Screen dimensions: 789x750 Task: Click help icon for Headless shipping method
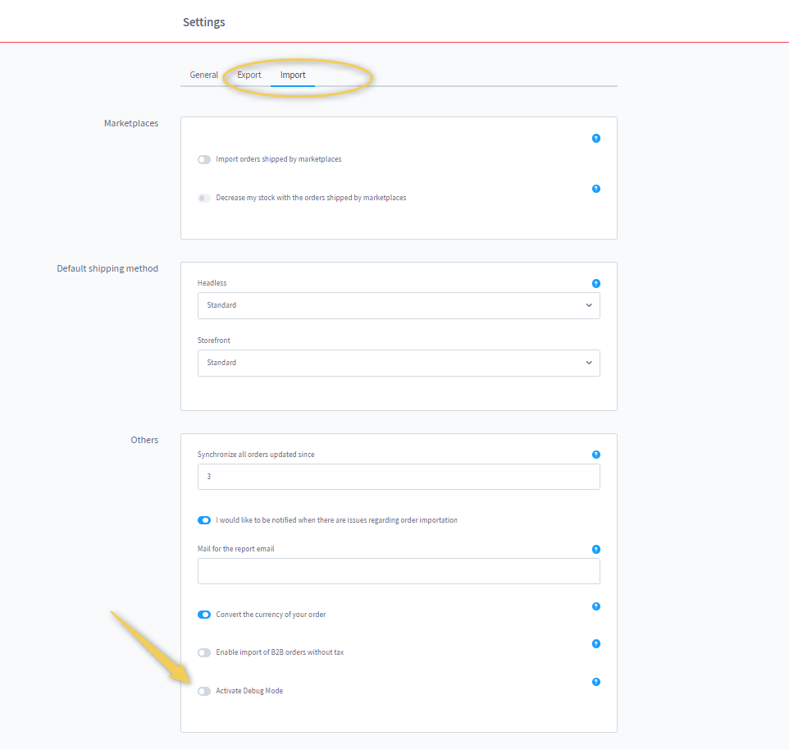(596, 283)
